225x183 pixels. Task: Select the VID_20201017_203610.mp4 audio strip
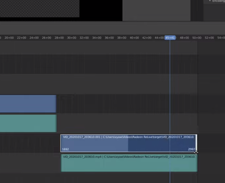coord(129,163)
